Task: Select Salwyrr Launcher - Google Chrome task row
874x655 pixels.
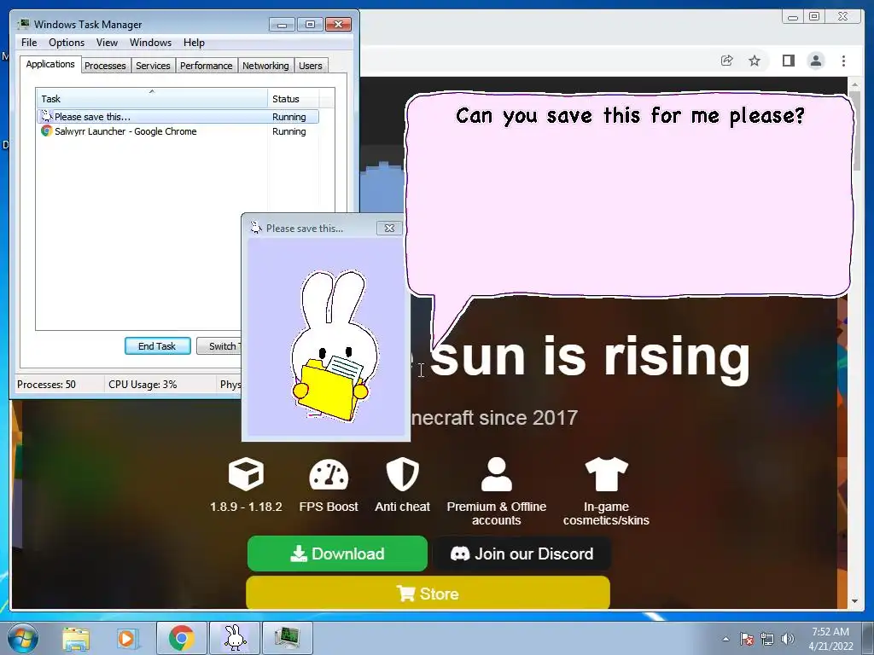Action: pyautogui.click(x=178, y=131)
